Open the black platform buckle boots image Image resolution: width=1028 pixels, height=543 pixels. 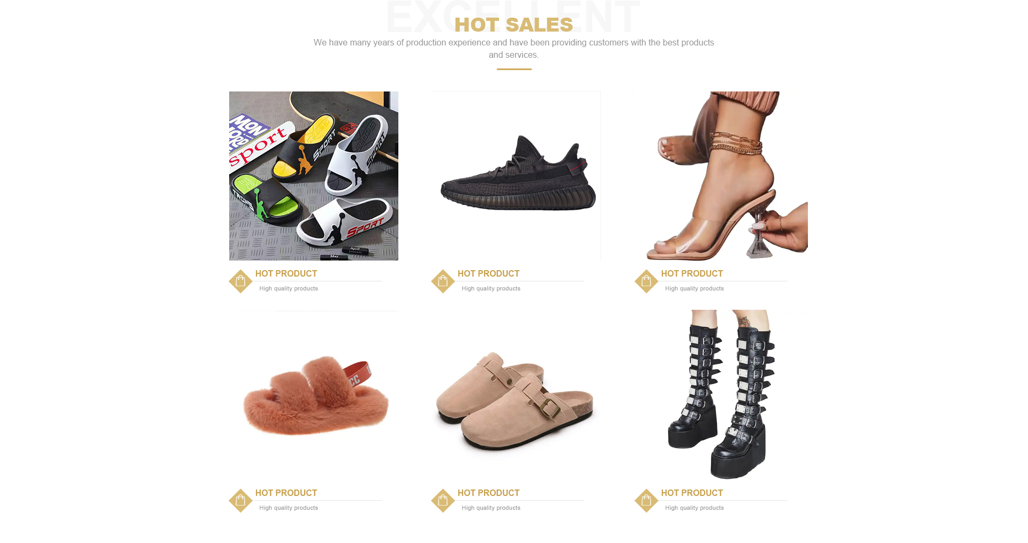[720, 395]
